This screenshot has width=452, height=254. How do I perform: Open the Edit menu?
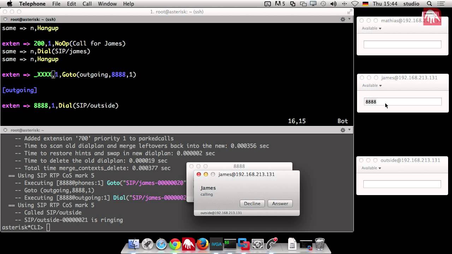click(x=71, y=4)
